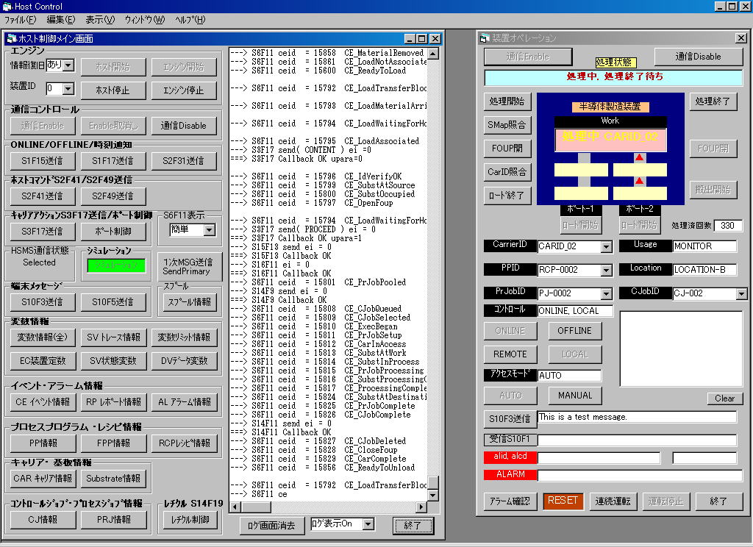Open SV状態変数
This screenshot has height=547, width=753.
click(x=113, y=361)
